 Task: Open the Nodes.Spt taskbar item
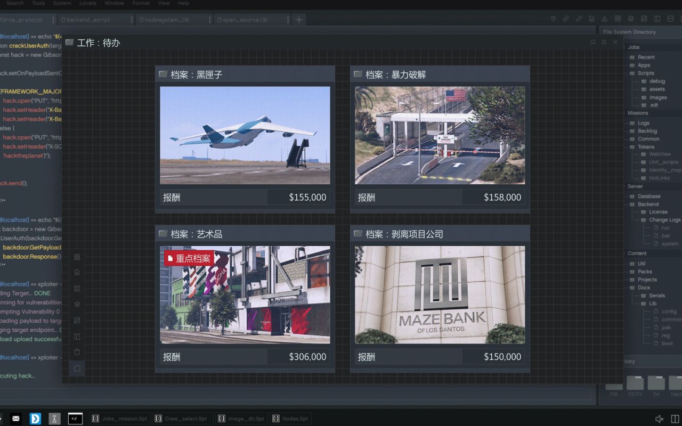[290, 419]
